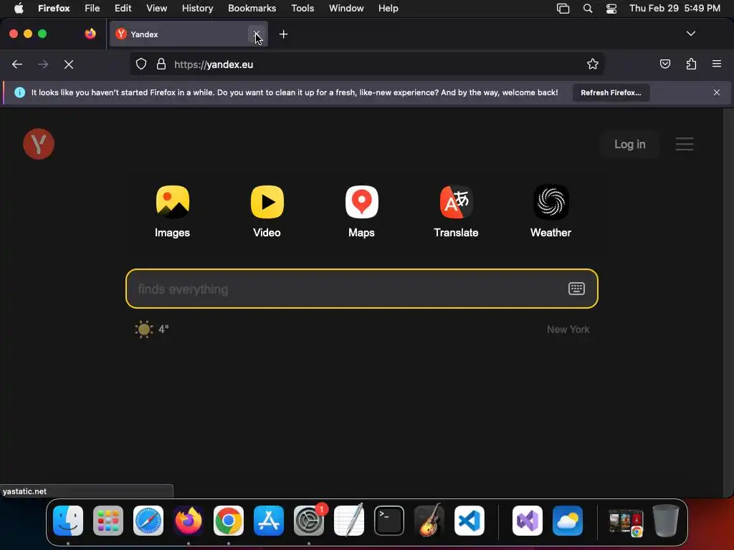
Task: Save page to Pocket
Action: (664, 64)
